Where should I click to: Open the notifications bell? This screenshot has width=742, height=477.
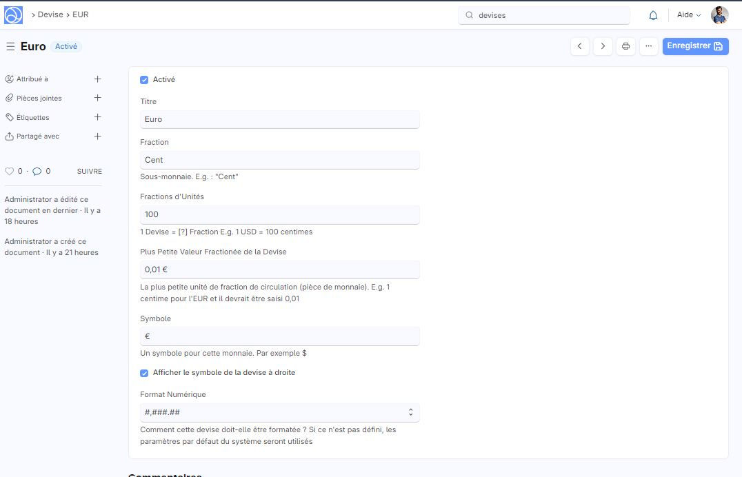(653, 15)
